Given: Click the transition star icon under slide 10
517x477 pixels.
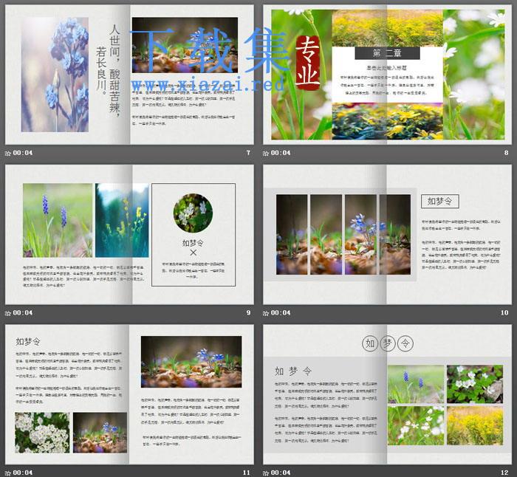Looking at the screenshot, I should [x=266, y=313].
